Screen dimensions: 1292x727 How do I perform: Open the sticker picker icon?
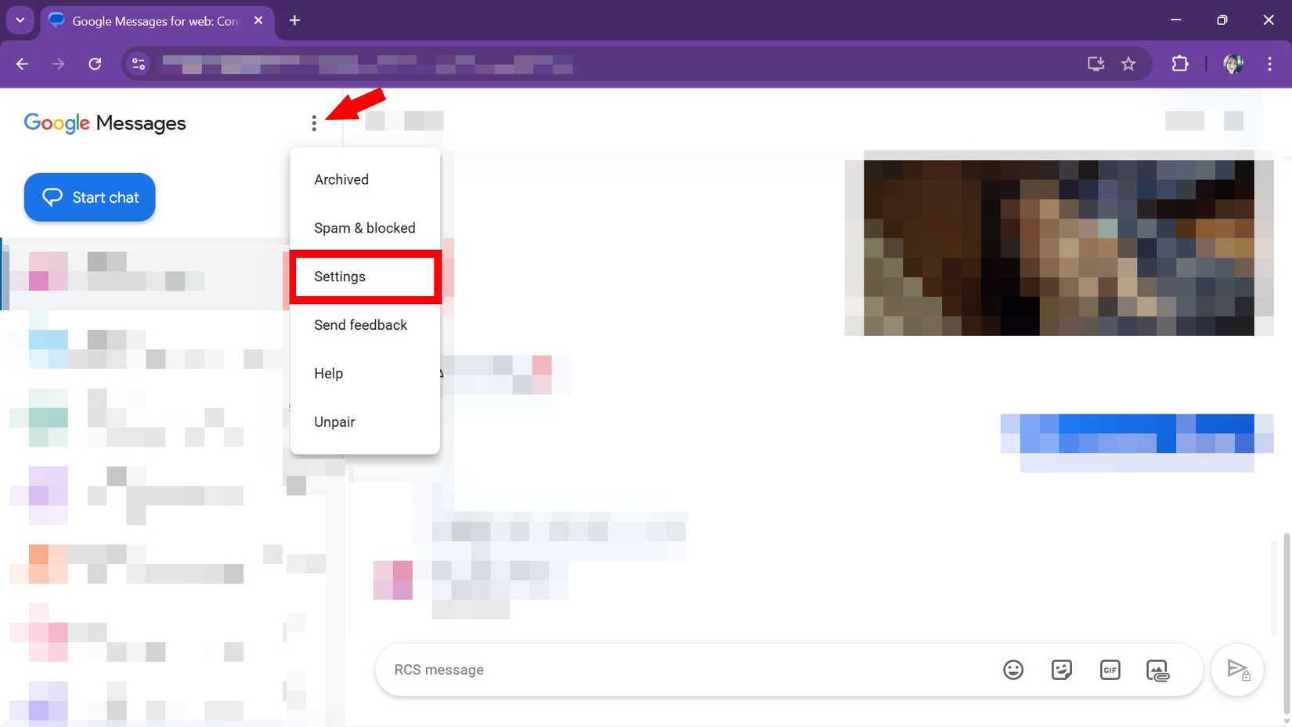[1062, 670]
